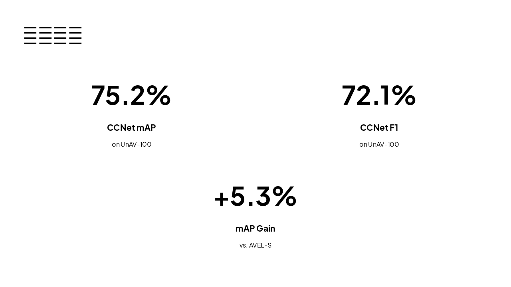Select the caption under CCNet mAP
The width and height of the screenshot is (511, 287).
click(132, 144)
